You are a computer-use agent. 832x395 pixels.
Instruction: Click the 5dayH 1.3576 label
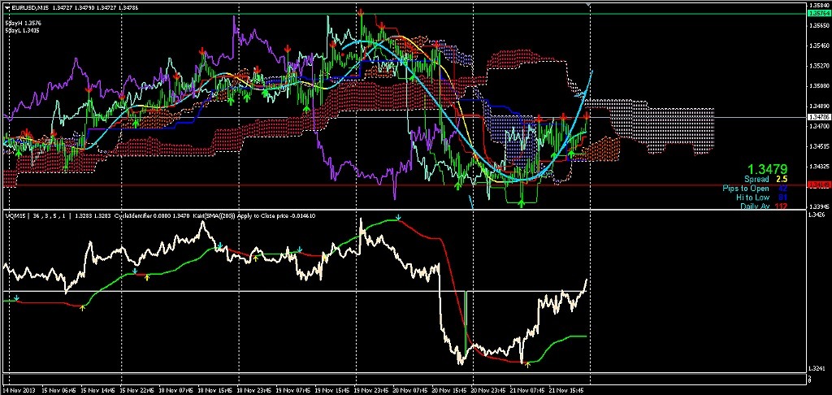[23, 24]
